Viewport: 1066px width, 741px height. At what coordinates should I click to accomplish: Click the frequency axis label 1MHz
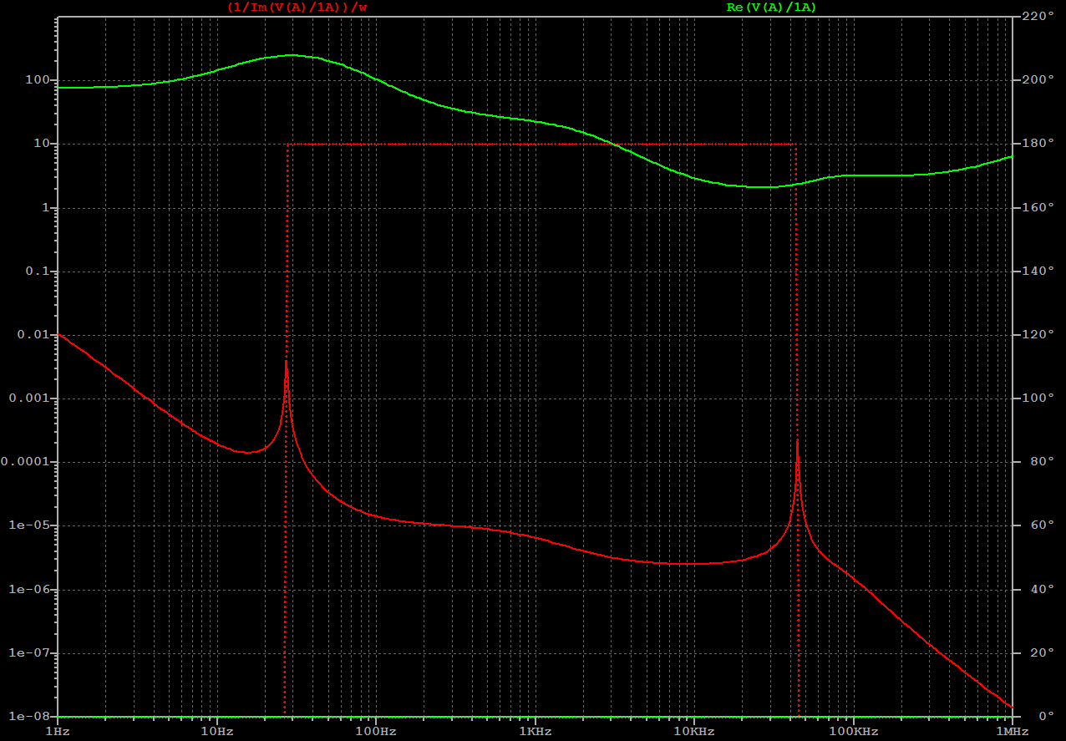pos(1012,732)
